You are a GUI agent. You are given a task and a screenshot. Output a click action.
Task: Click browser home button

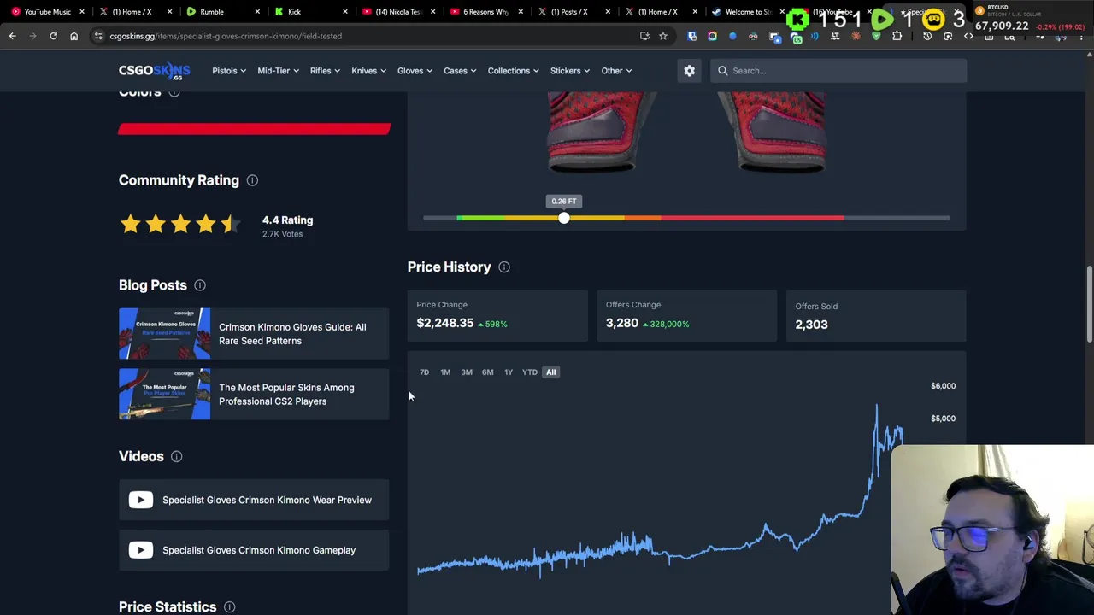pos(74,36)
